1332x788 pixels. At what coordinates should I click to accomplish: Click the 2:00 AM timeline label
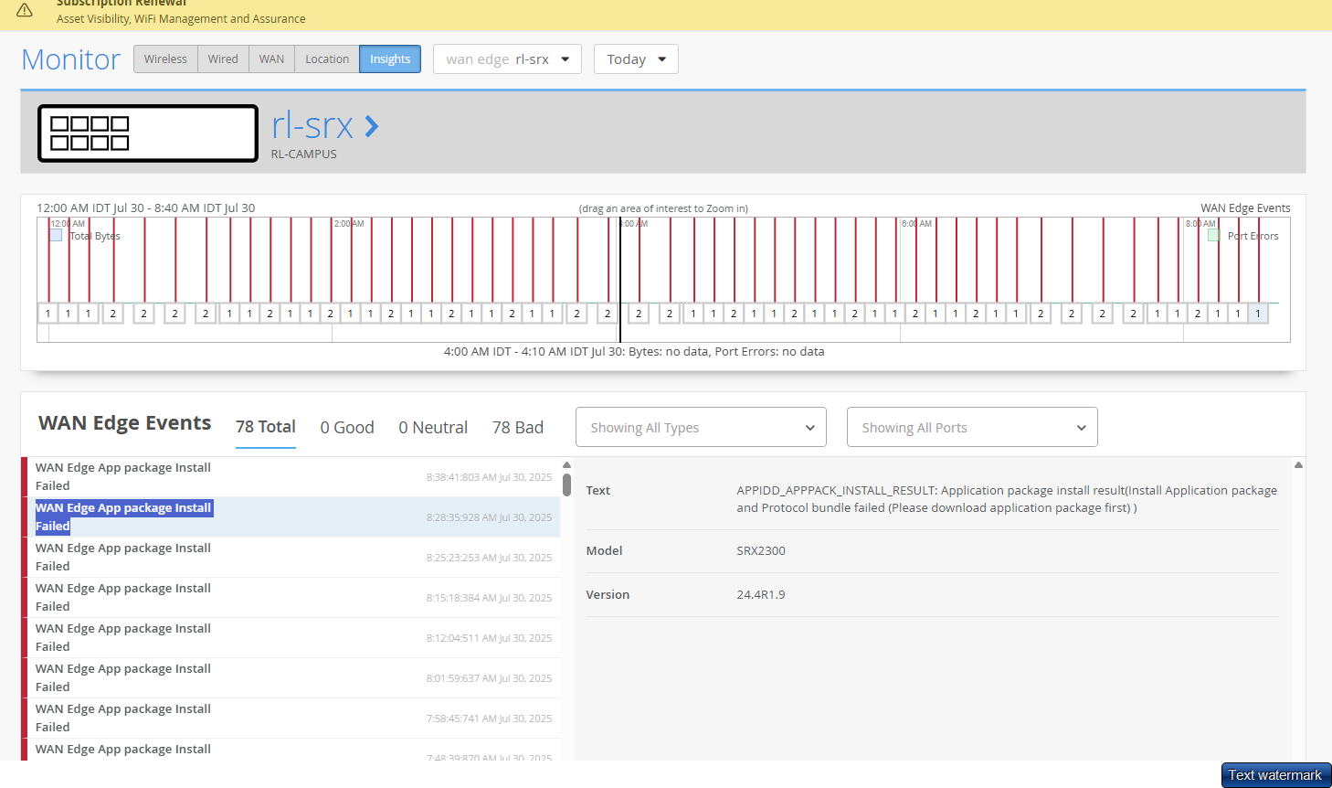coord(349,224)
